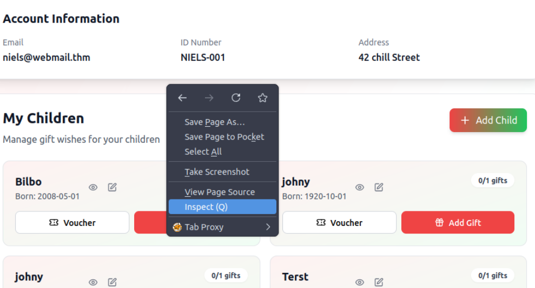The height and width of the screenshot is (288, 535).
Task: Click the edit icon on Terst card
Action: click(379, 282)
